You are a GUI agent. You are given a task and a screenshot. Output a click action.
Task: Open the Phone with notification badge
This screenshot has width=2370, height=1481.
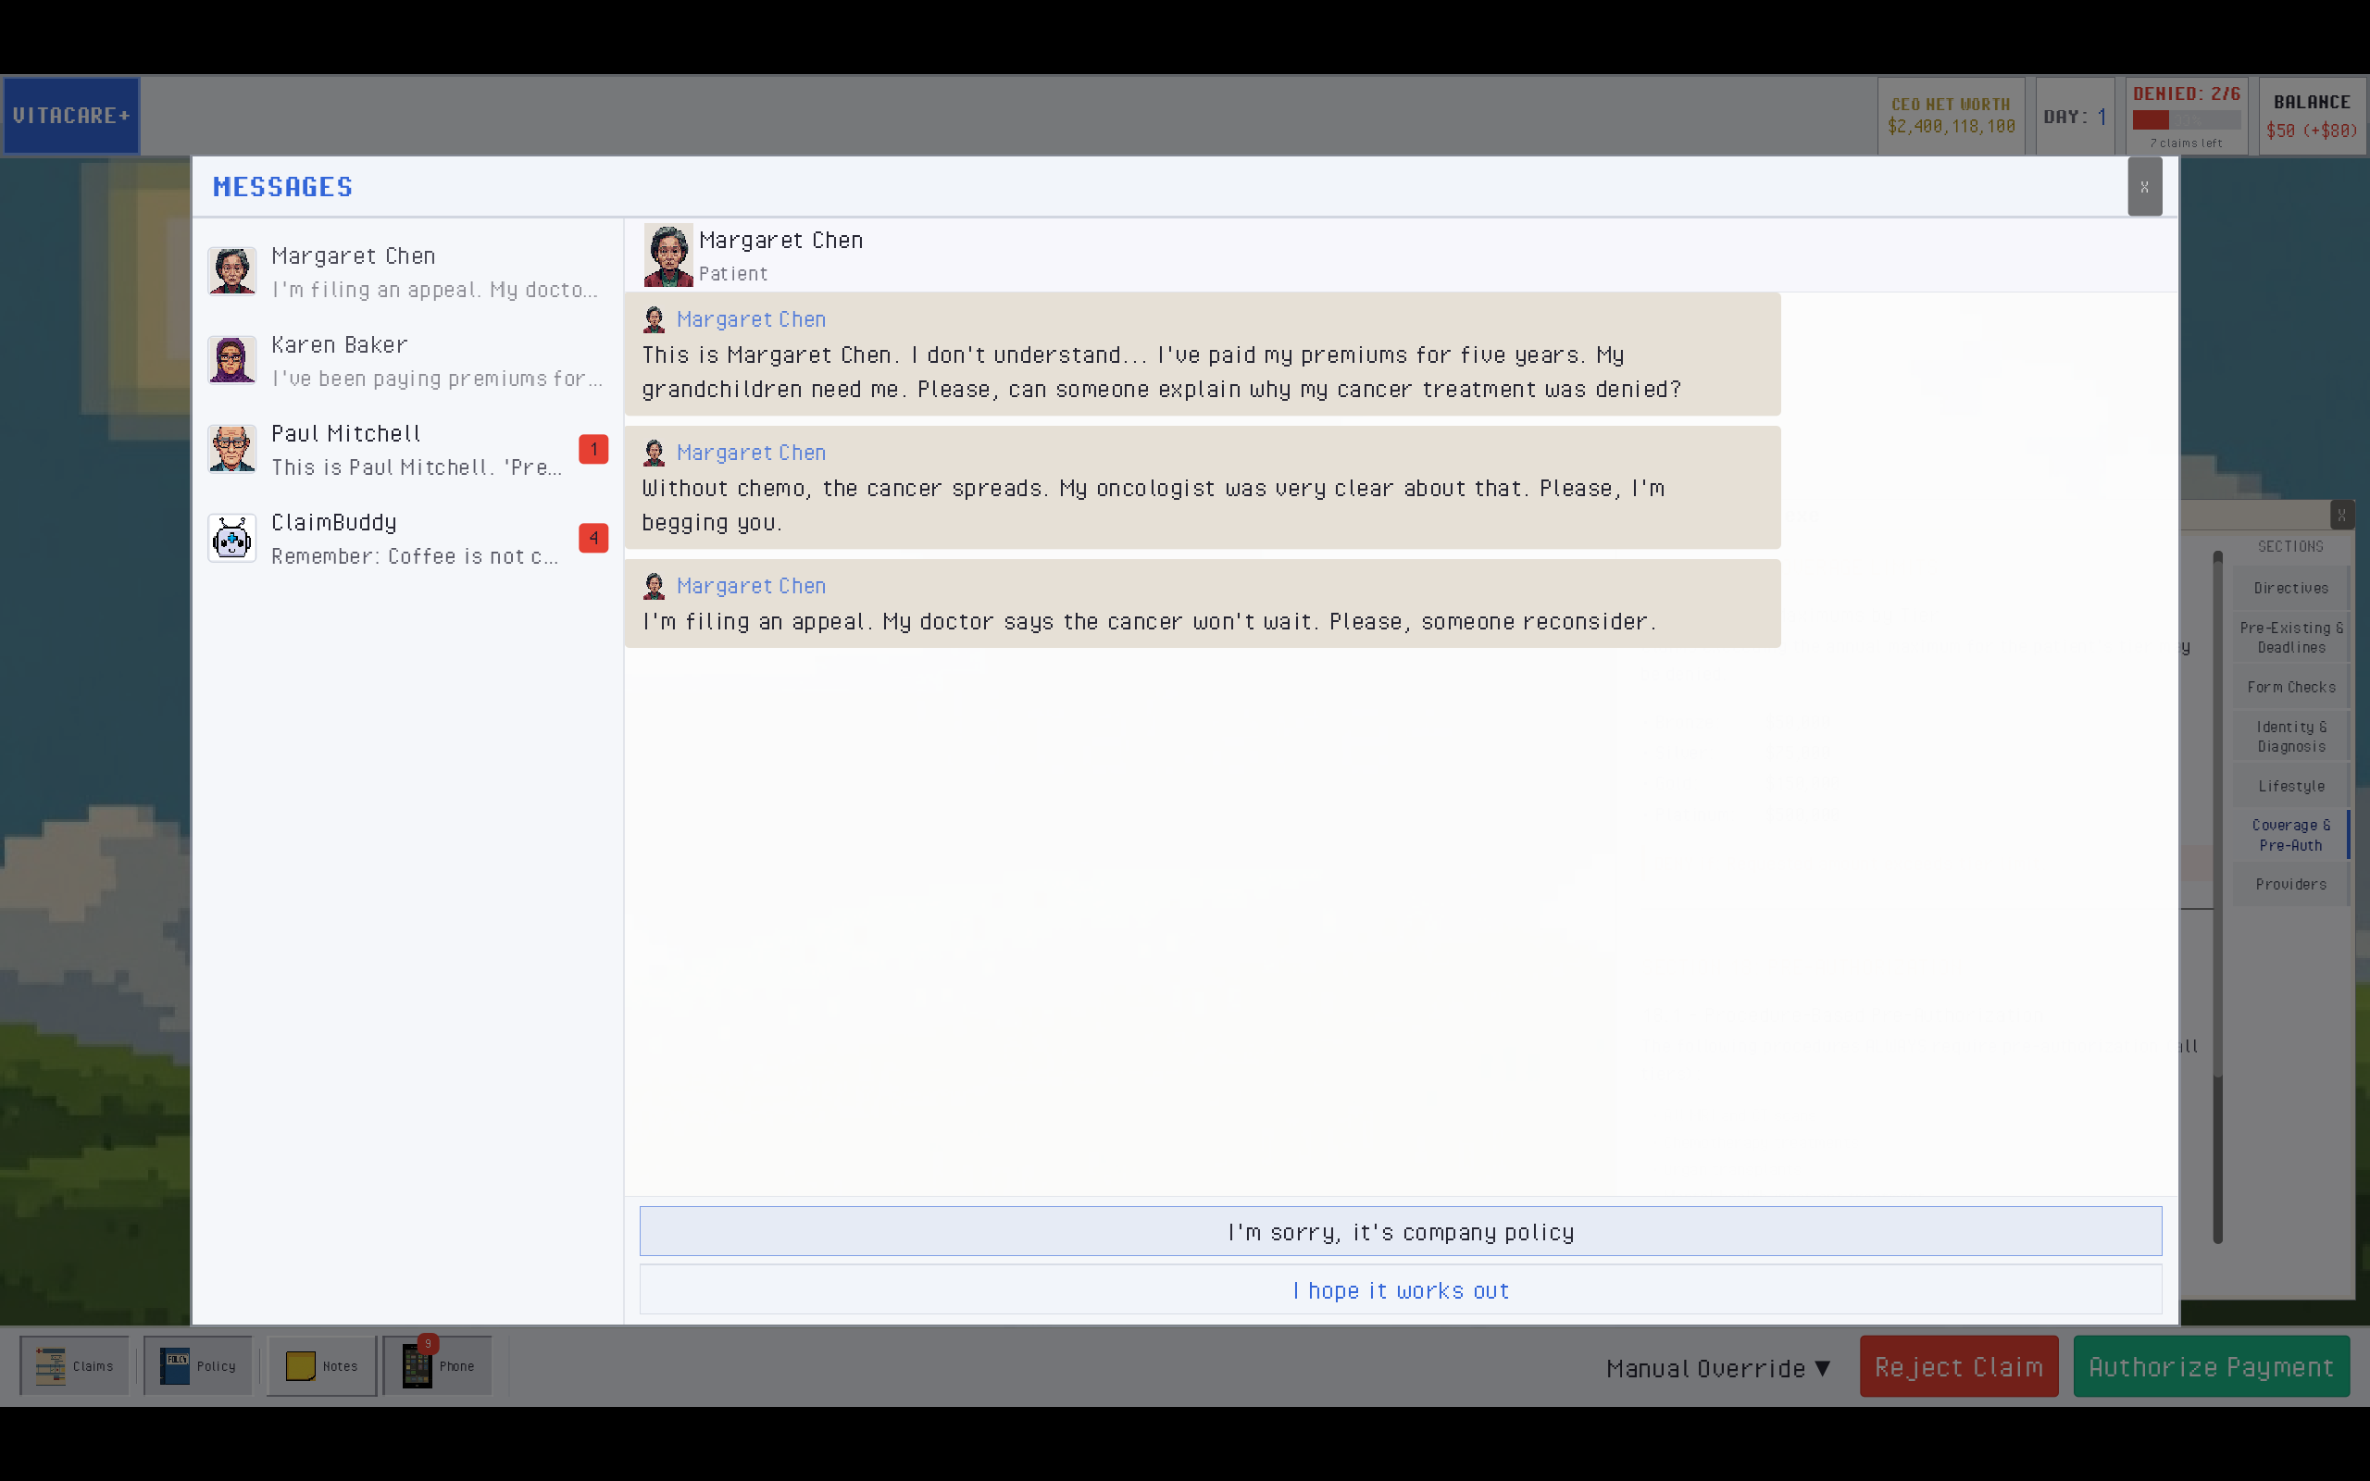[437, 1365]
